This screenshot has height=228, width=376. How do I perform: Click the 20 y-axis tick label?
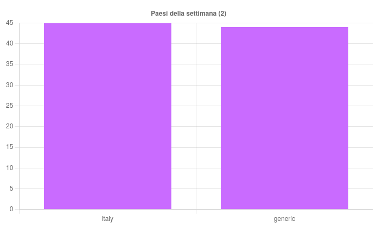pos(9,127)
